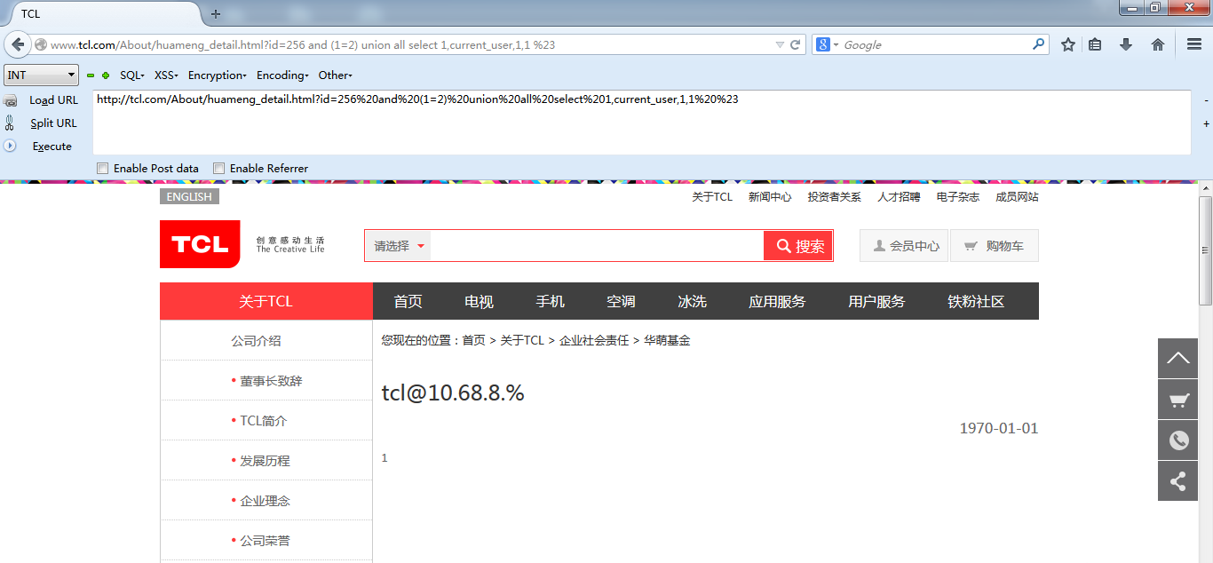The width and height of the screenshot is (1213, 563).
Task: Select the 应用服务 navigation item
Action: [x=777, y=301]
